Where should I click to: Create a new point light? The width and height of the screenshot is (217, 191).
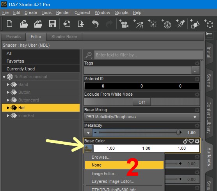(152, 24)
